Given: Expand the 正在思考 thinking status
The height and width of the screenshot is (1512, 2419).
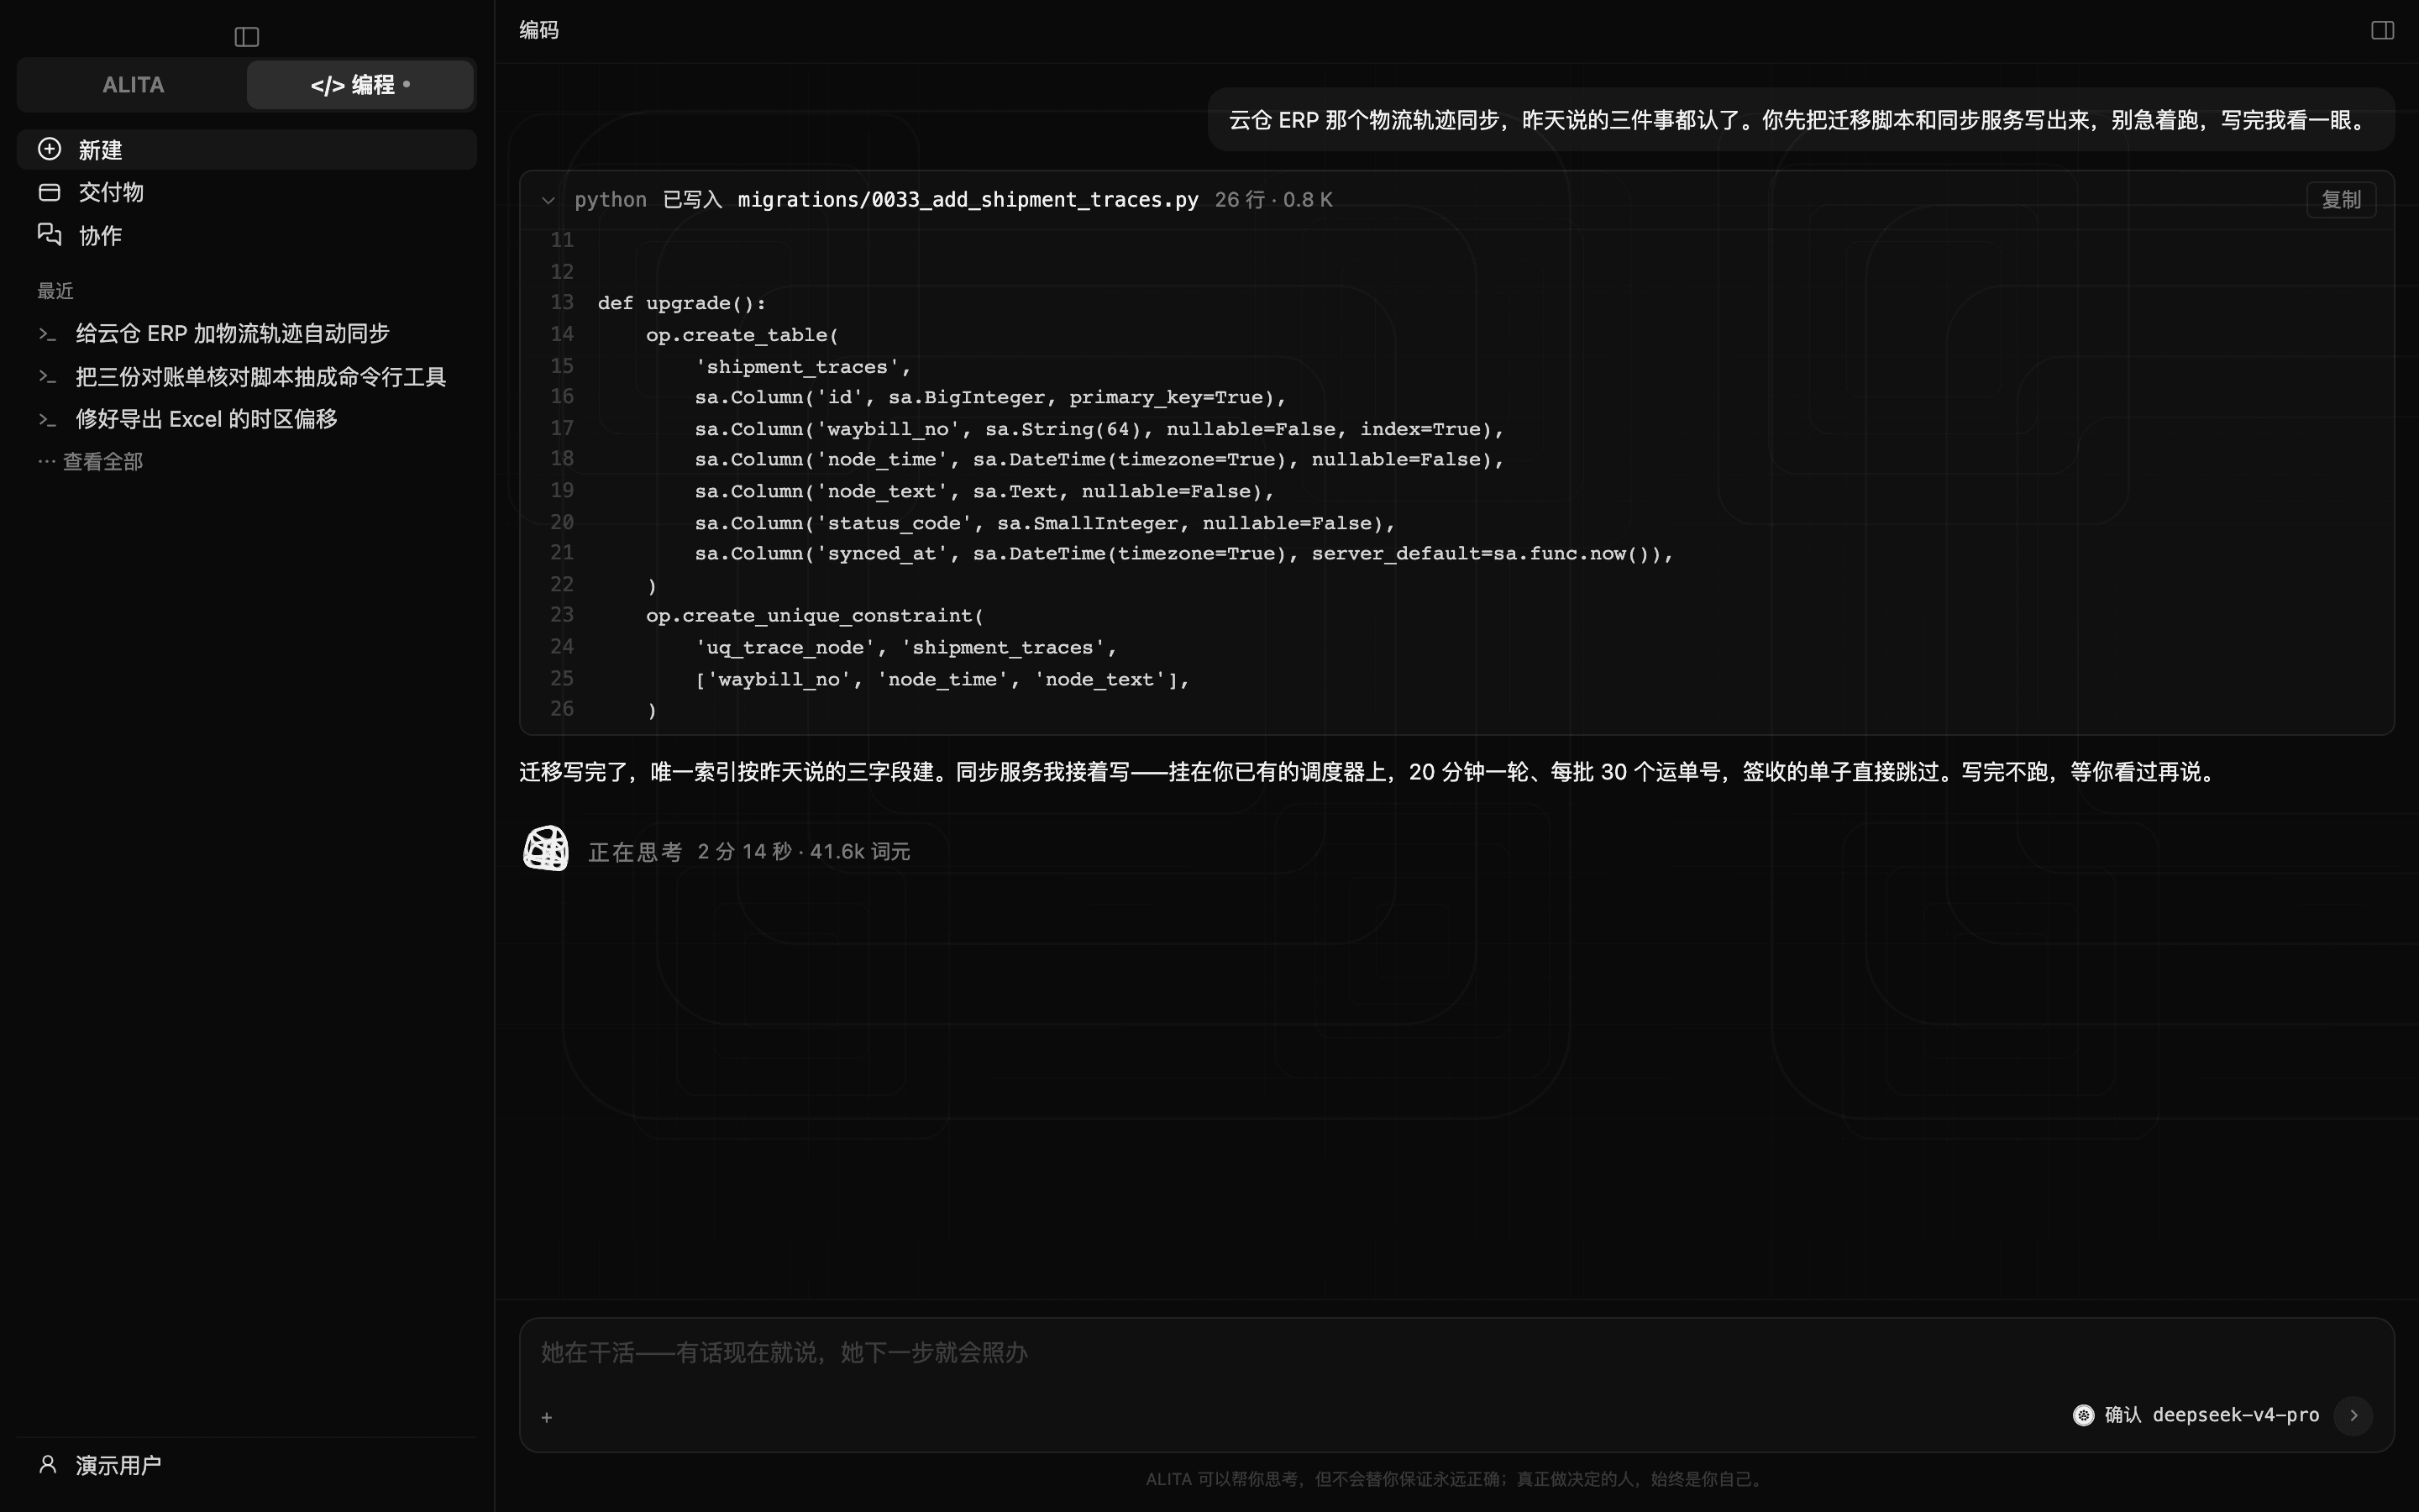Looking at the screenshot, I should [x=636, y=851].
